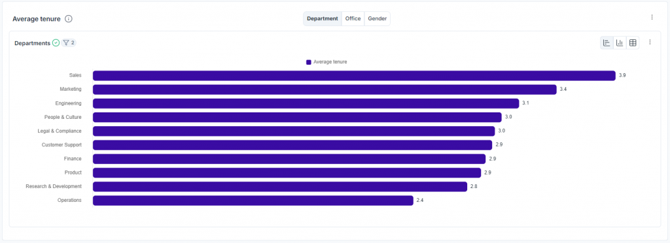Click the Research & Development axis label
Viewport: 670px width, 243px height.
54,186
